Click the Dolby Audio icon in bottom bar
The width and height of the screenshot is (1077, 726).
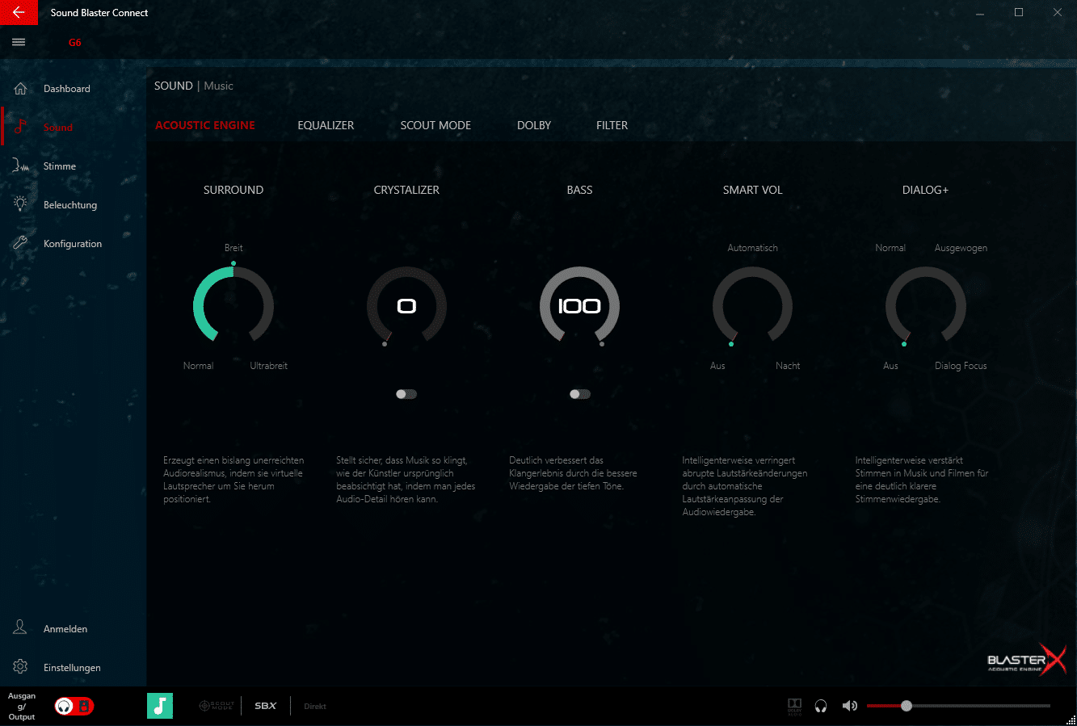pyautogui.click(x=794, y=706)
